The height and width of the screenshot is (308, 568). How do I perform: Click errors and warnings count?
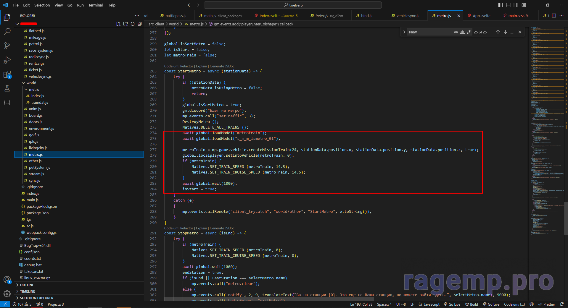[22, 304]
